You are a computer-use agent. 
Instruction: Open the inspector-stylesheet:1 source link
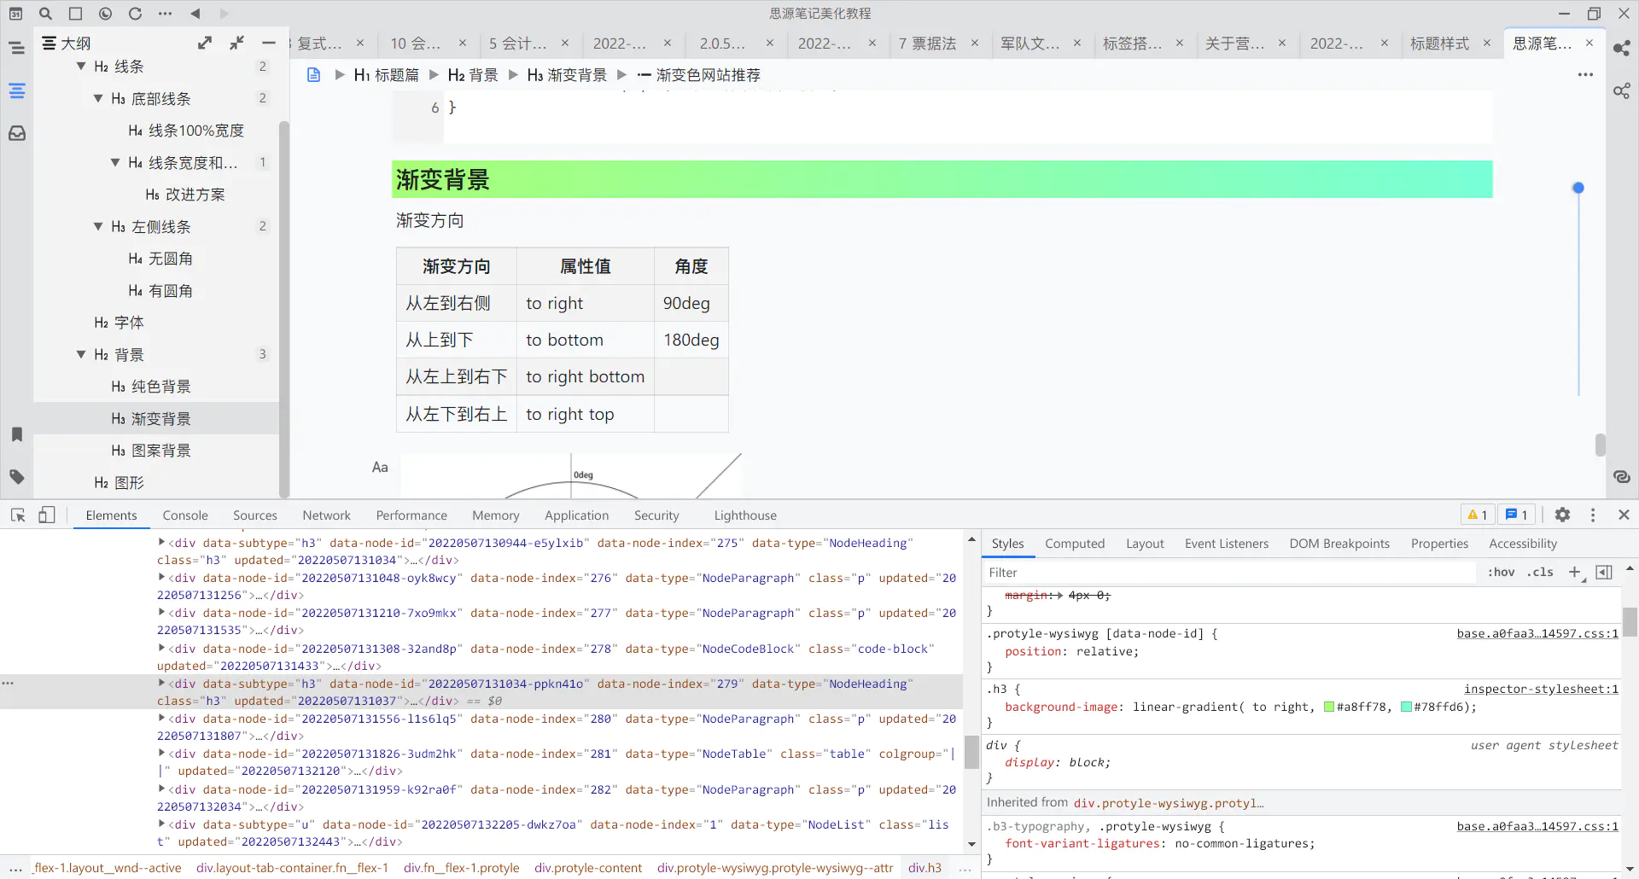pyautogui.click(x=1540, y=690)
